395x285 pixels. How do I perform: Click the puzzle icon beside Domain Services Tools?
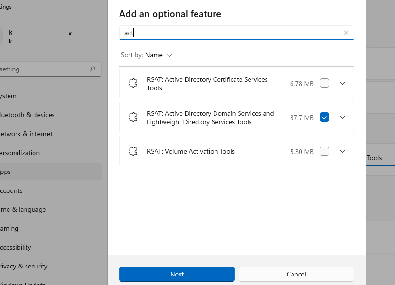(133, 117)
